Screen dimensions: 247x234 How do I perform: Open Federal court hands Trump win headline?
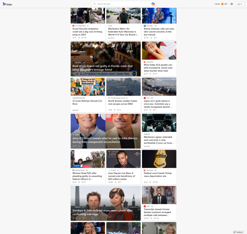158,174
